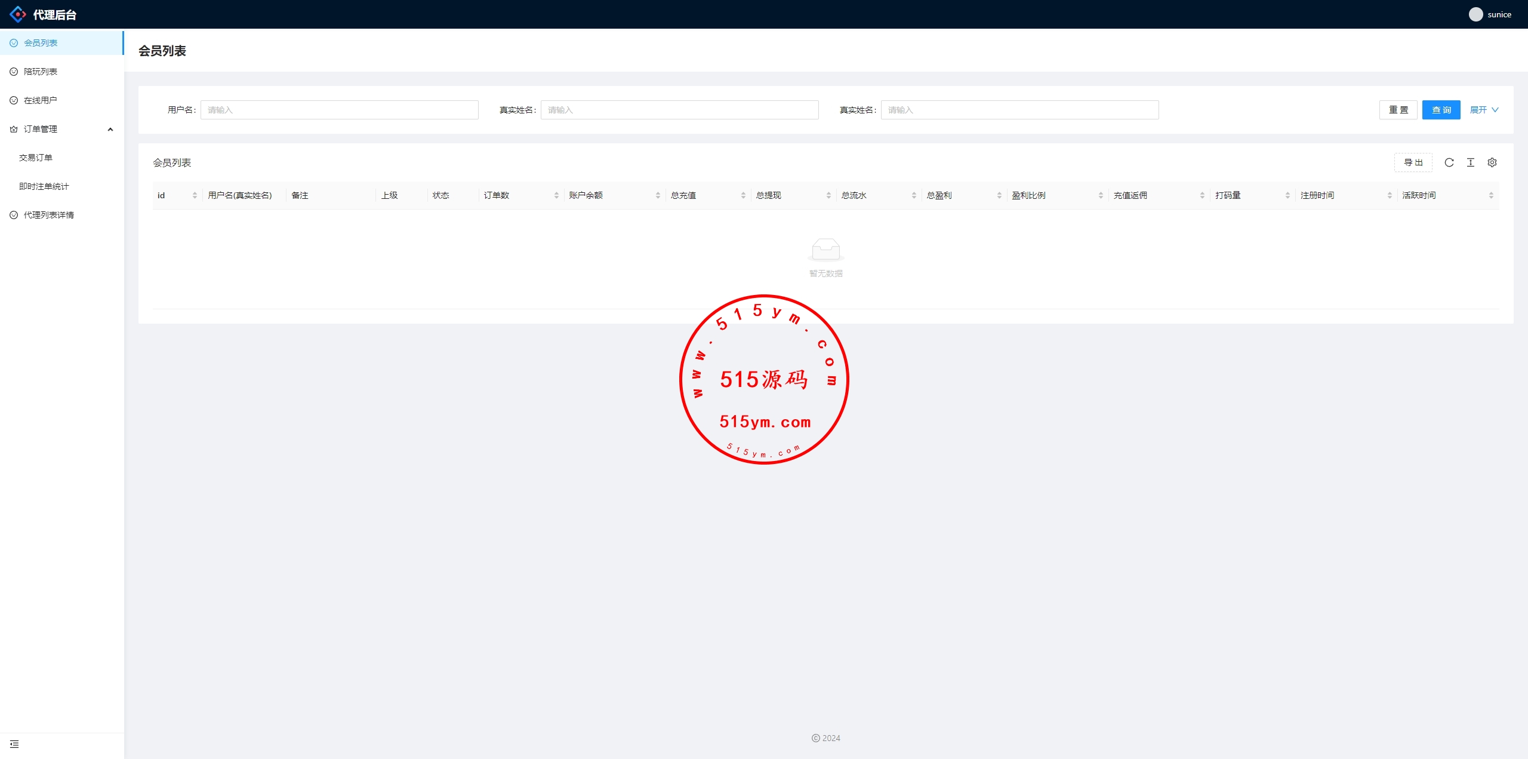
Task: Click the blue 查询 button
Action: (x=1441, y=110)
